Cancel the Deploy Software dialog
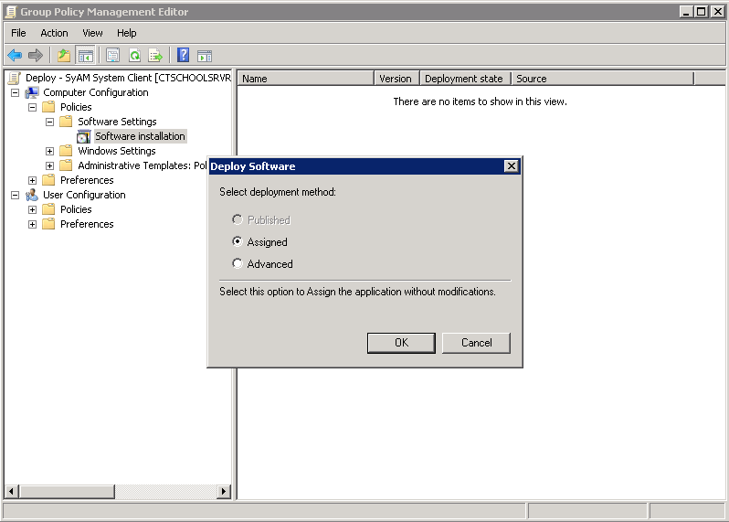This screenshot has height=522, width=729. [x=476, y=343]
